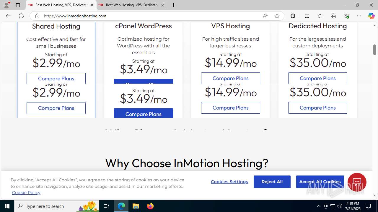The image size is (378, 212).
Task: Open Browser essentials icon
Action: (x=346, y=16)
